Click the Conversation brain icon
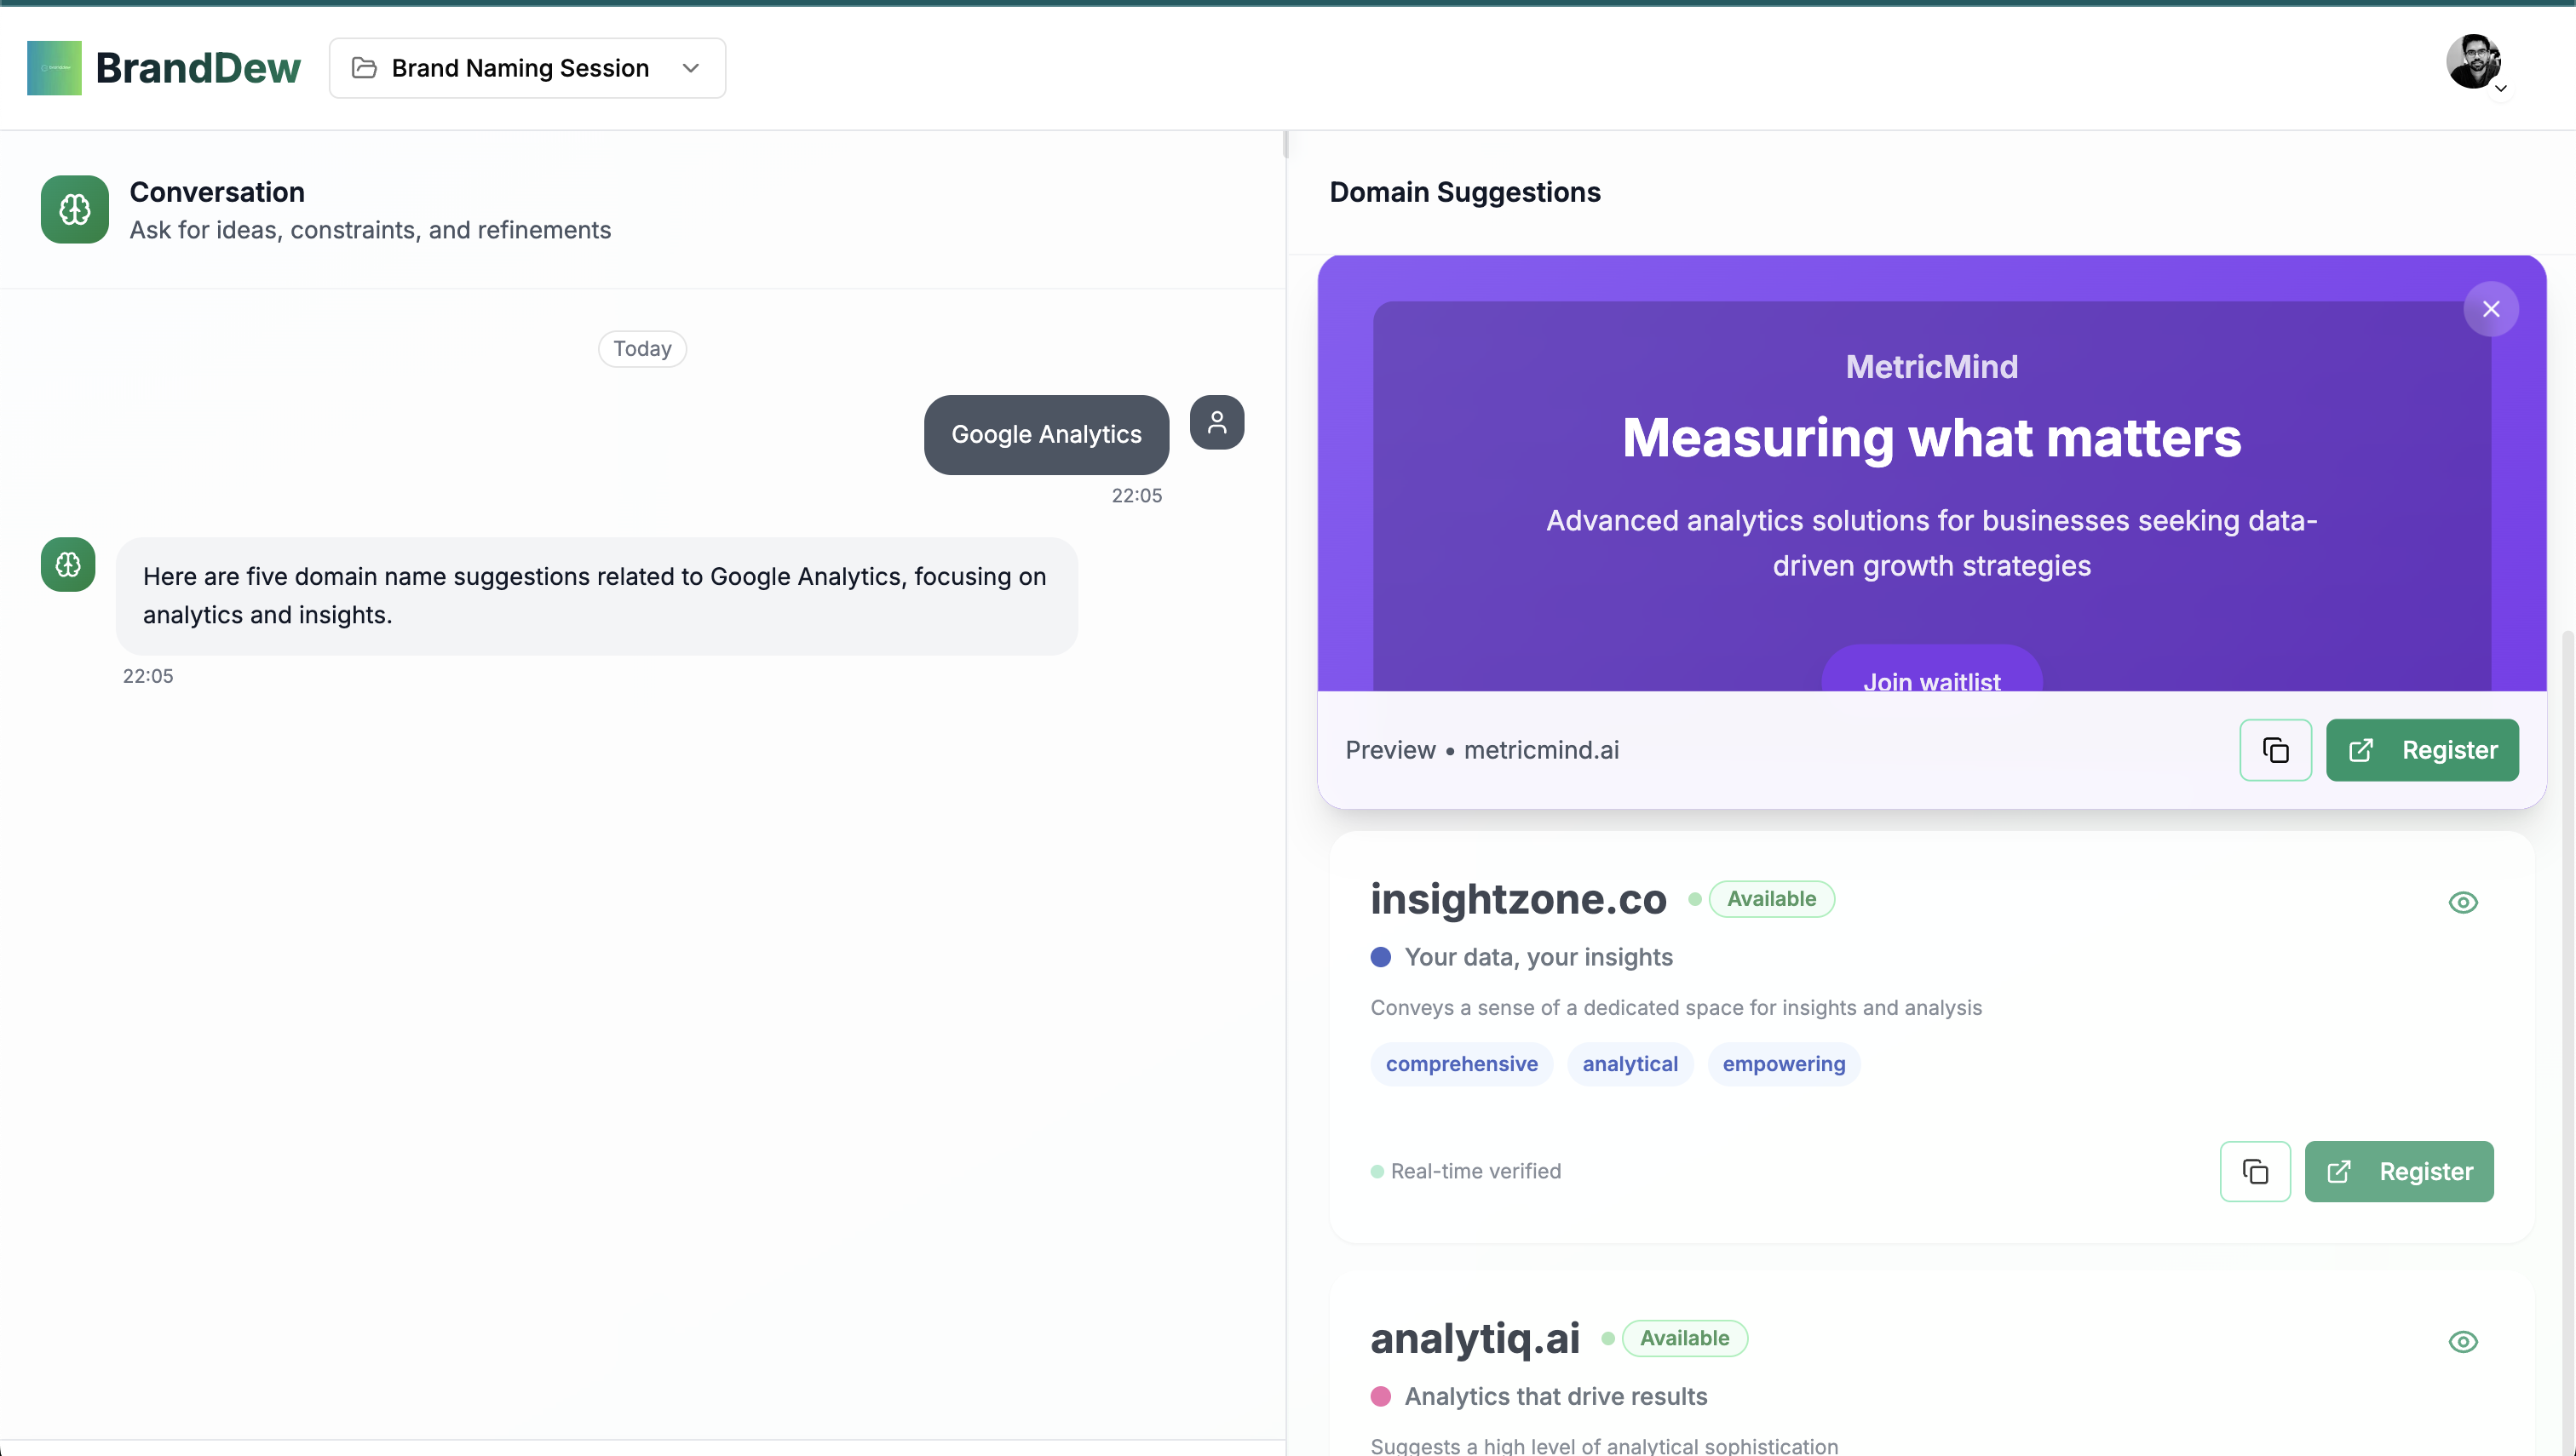The height and width of the screenshot is (1456, 2576). pyautogui.click(x=75, y=209)
